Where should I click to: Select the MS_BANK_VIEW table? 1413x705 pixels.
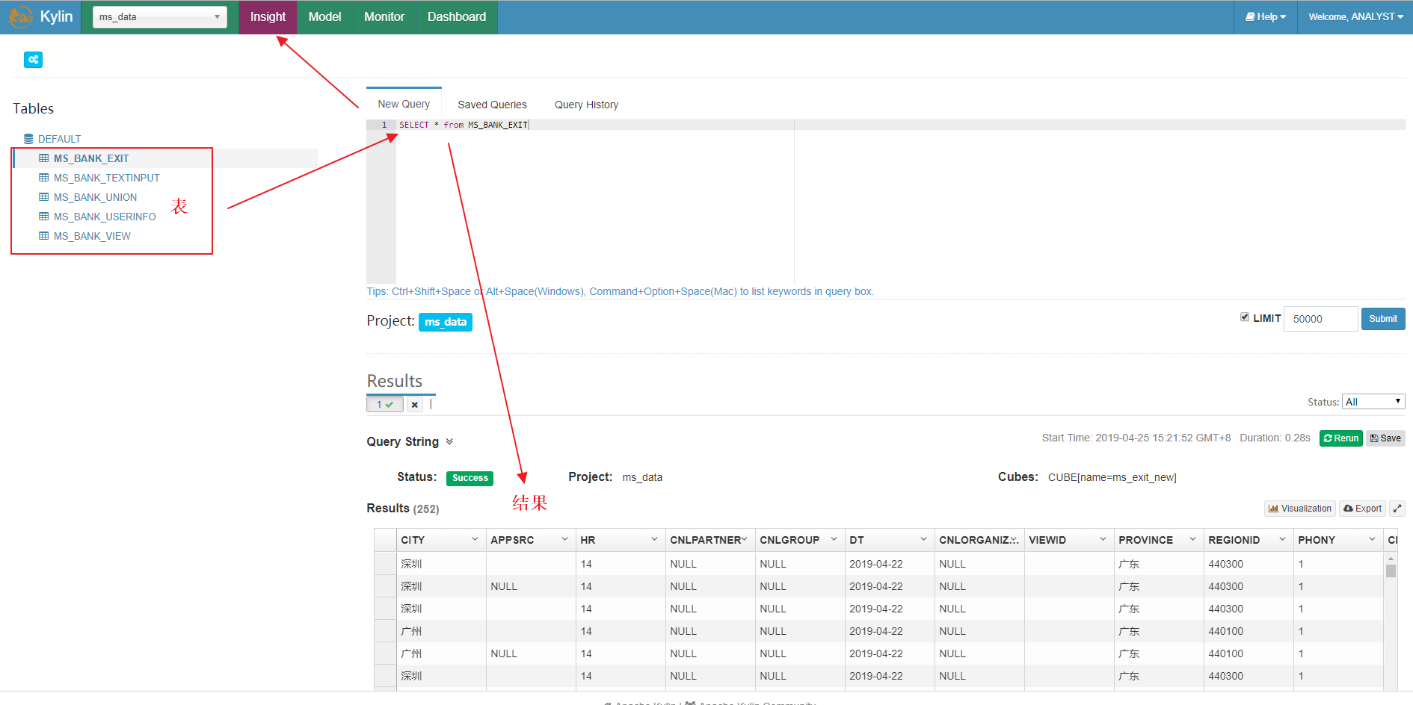(92, 236)
